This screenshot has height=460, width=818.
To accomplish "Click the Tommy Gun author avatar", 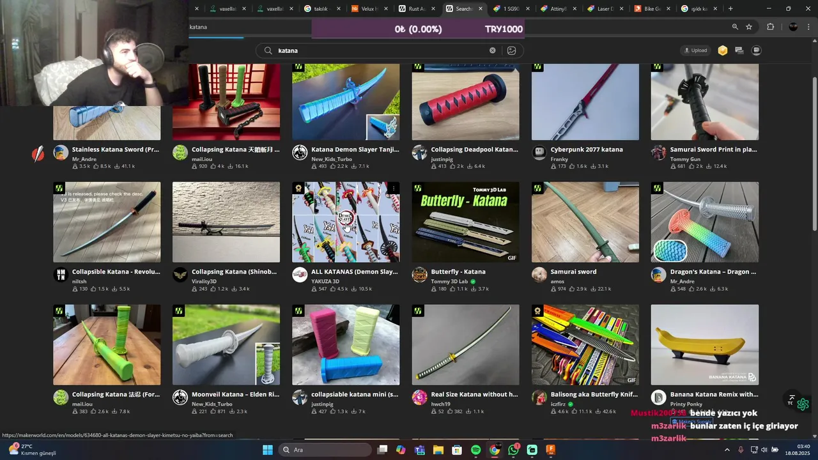I will pos(658,153).
